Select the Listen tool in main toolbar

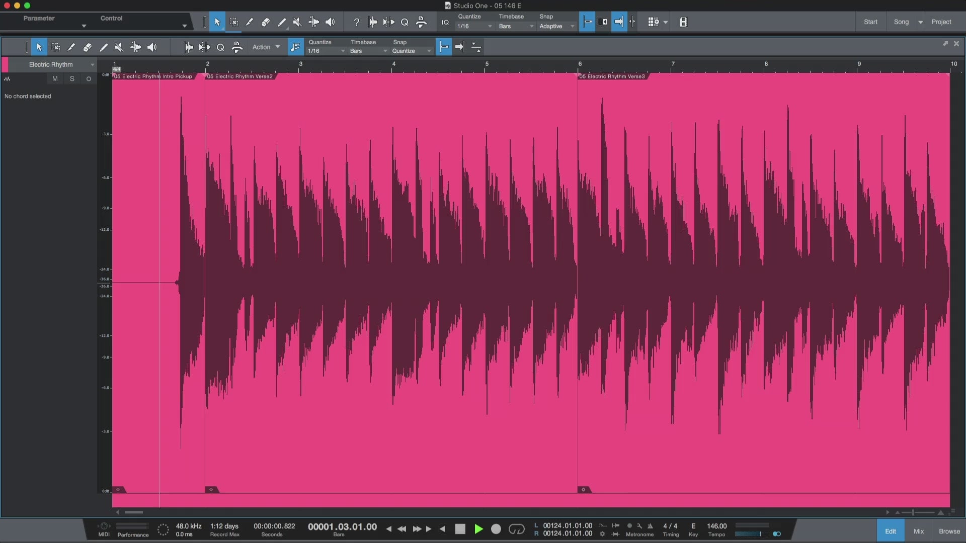coord(330,22)
